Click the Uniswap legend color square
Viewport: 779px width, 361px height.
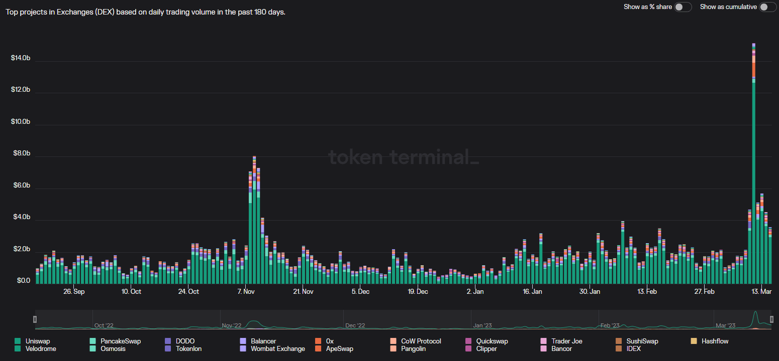coord(18,341)
